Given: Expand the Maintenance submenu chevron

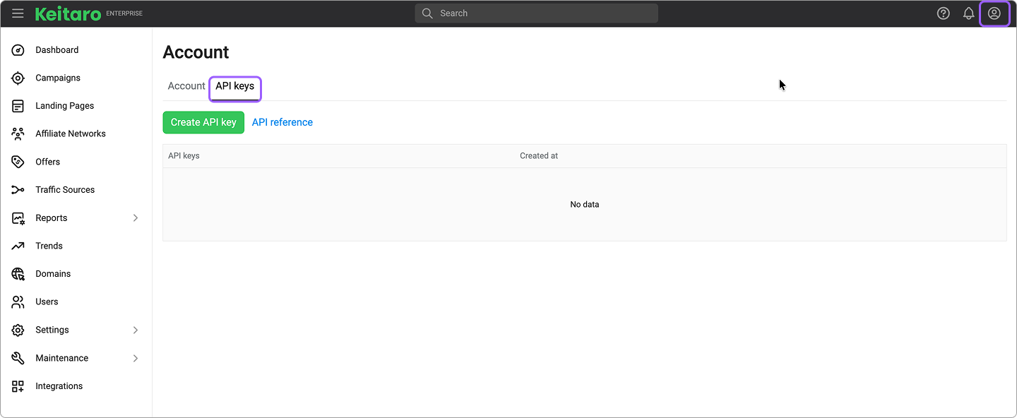Looking at the screenshot, I should click(136, 358).
